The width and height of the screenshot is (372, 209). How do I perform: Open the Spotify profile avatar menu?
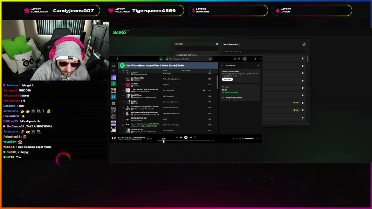[x=245, y=59]
